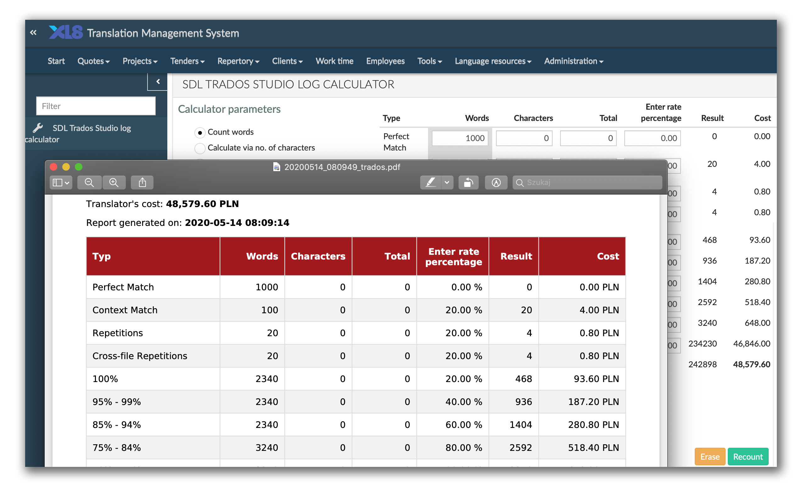Select Calculate via no. of characters option
Viewport: 802px width, 487px height.
pyautogui.click(x=200, y=148)
